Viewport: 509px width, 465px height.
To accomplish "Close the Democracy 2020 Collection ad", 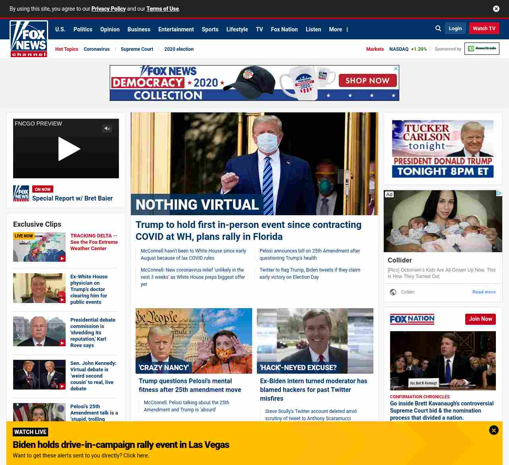I will [396, 69].
